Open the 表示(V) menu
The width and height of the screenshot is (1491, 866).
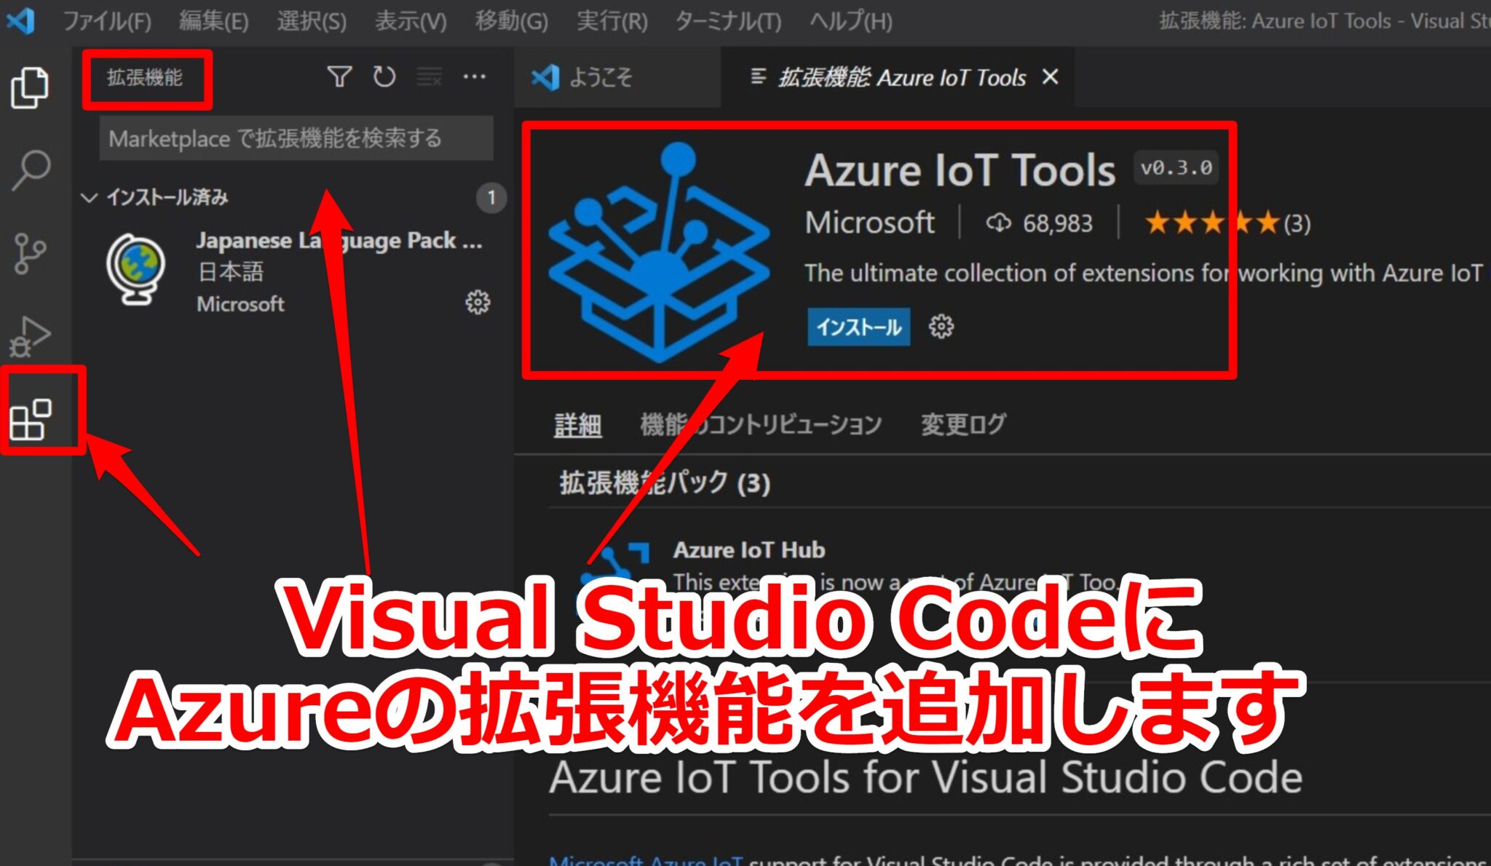[x=410, y=21]
